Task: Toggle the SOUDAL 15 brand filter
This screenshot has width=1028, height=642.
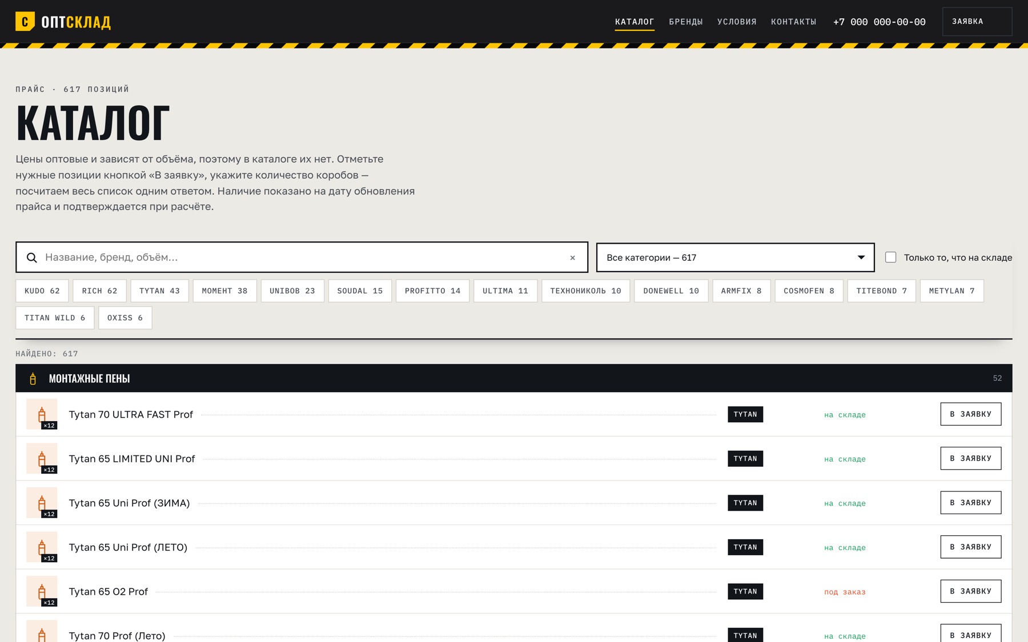Action: (360, 291)
